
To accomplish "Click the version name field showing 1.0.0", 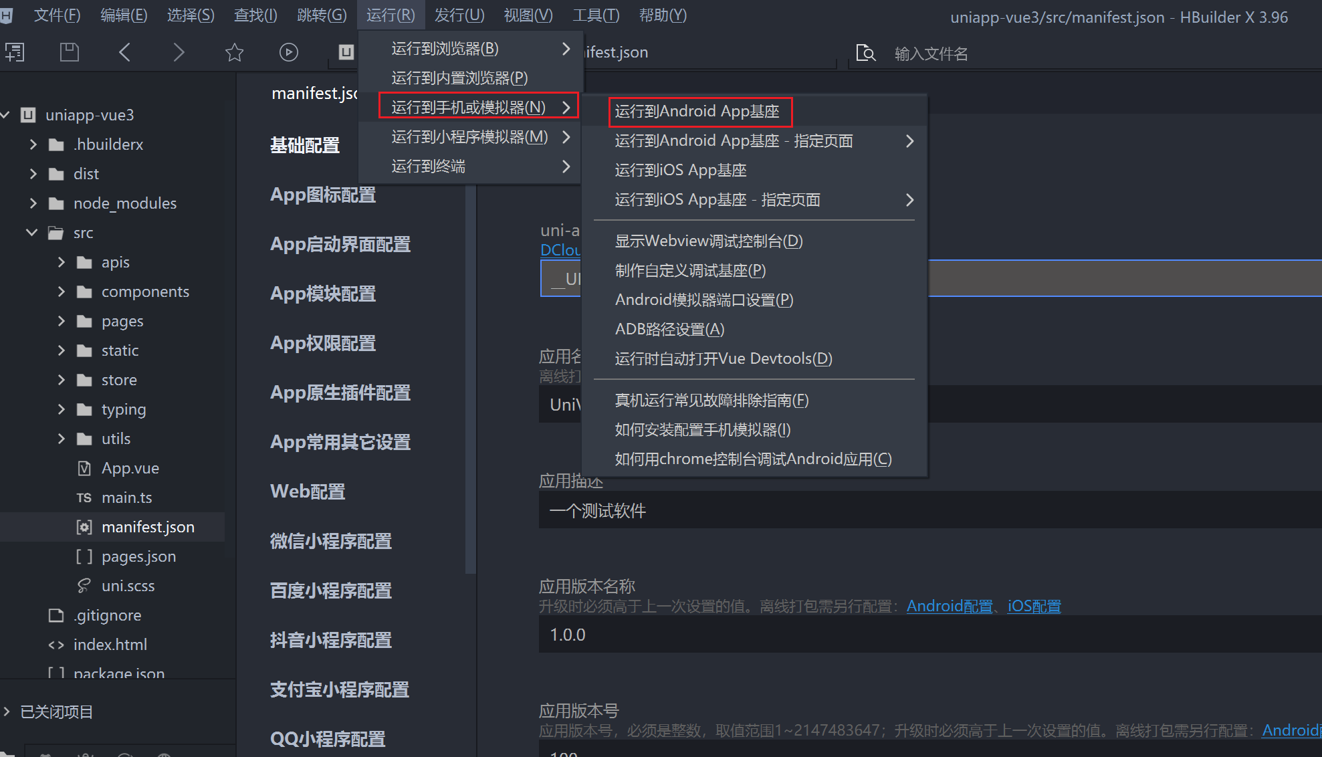I will [x=736, y=635].
